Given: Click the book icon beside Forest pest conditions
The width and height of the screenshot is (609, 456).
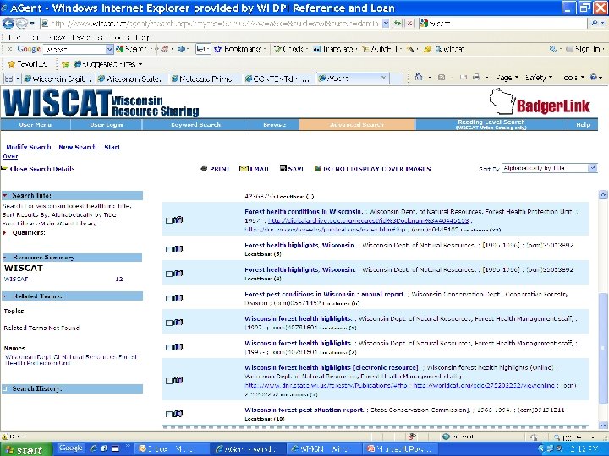Looking at the screenshot, I should [178, 298].
